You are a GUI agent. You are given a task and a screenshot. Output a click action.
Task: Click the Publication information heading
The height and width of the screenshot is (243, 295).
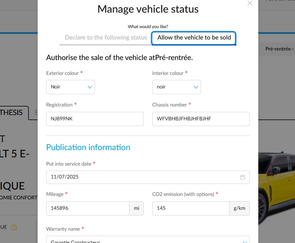88,148
